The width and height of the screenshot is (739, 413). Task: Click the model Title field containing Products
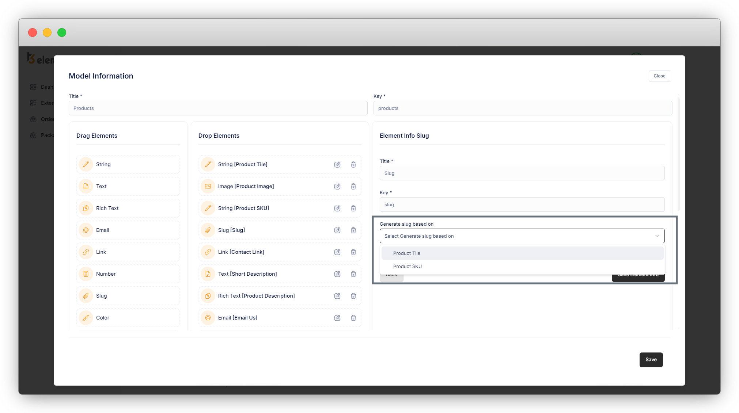coord(218,108)
